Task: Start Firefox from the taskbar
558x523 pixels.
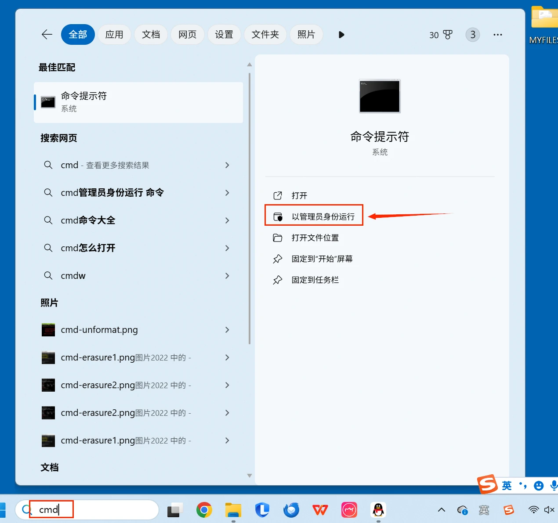Action: (291, 510)
